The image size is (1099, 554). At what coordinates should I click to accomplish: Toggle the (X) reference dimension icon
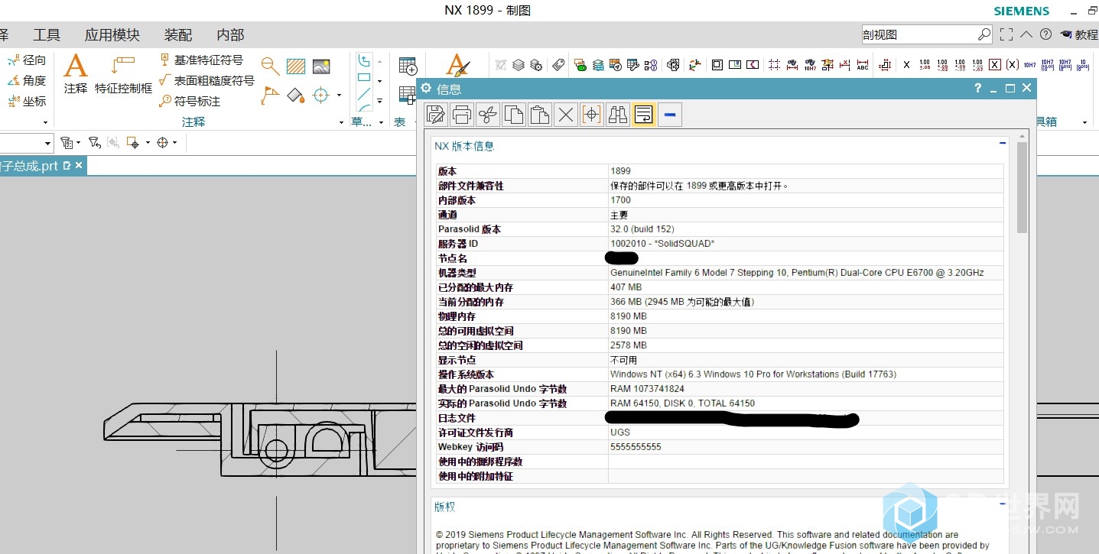(x=1013, y=65)
